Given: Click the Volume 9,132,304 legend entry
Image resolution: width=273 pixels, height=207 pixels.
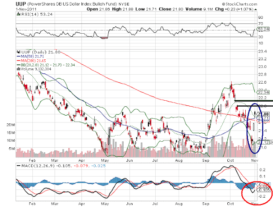Looking at the screenshot, I should (36, 69).
